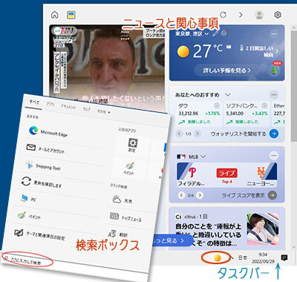
Task: Select the ウェブ search tab
Action: pyautogui.click(x=86, y=109)
